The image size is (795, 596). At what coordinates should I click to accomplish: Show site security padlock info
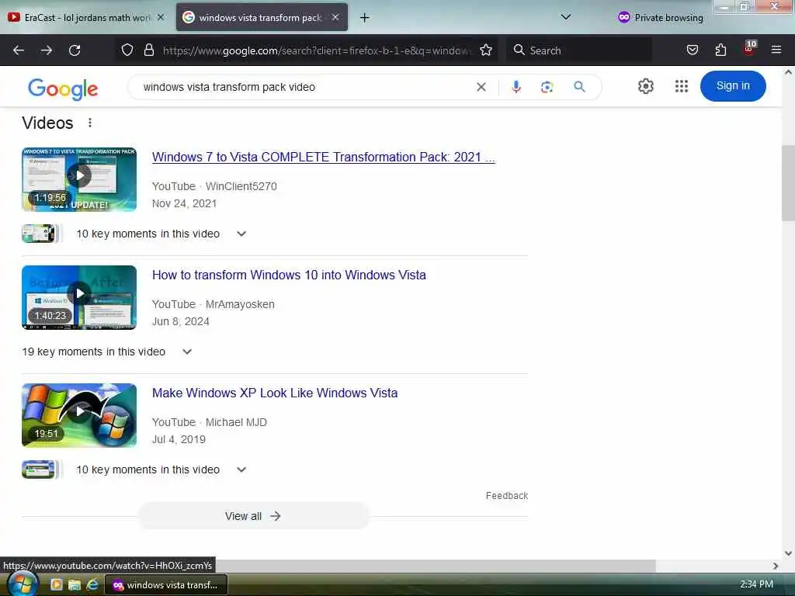click(148, 50)
